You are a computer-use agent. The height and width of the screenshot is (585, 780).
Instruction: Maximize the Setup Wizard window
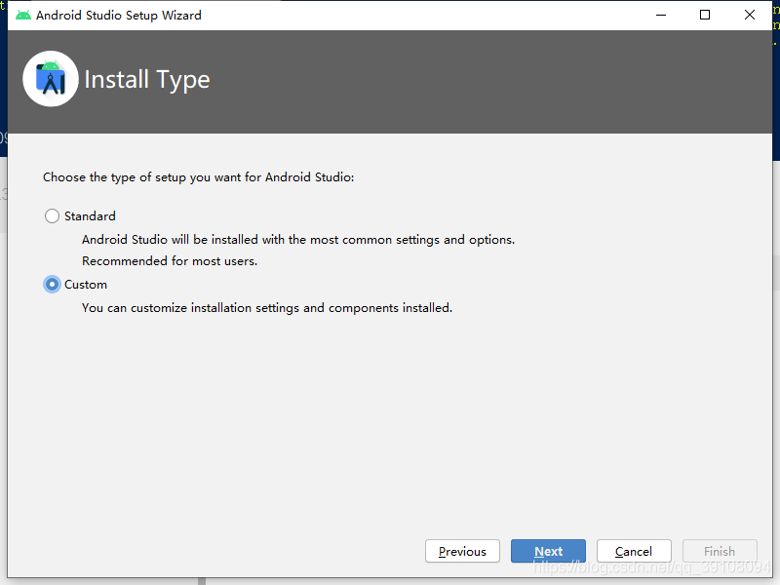click(705, 15)
